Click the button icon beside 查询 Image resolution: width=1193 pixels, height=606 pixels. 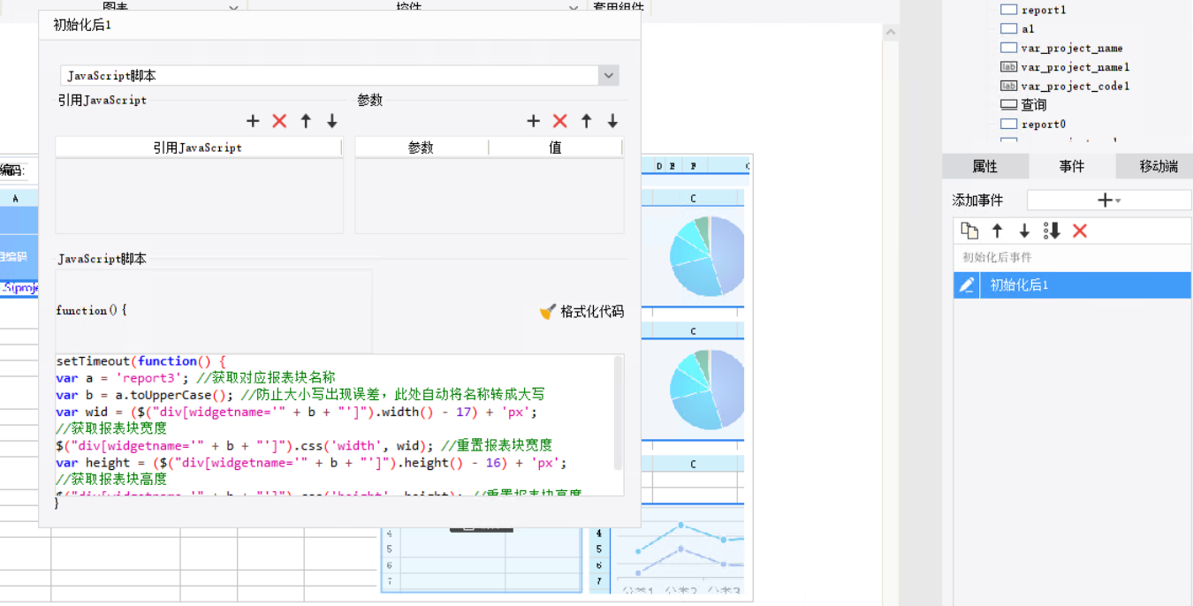1008,104
